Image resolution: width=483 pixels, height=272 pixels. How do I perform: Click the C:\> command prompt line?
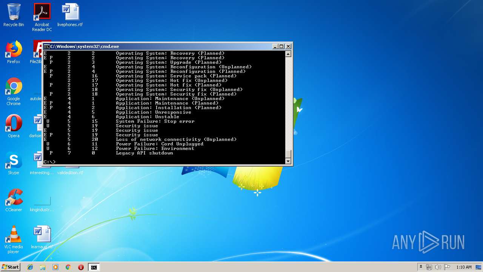pyautogui.click(x=49, y=162)
